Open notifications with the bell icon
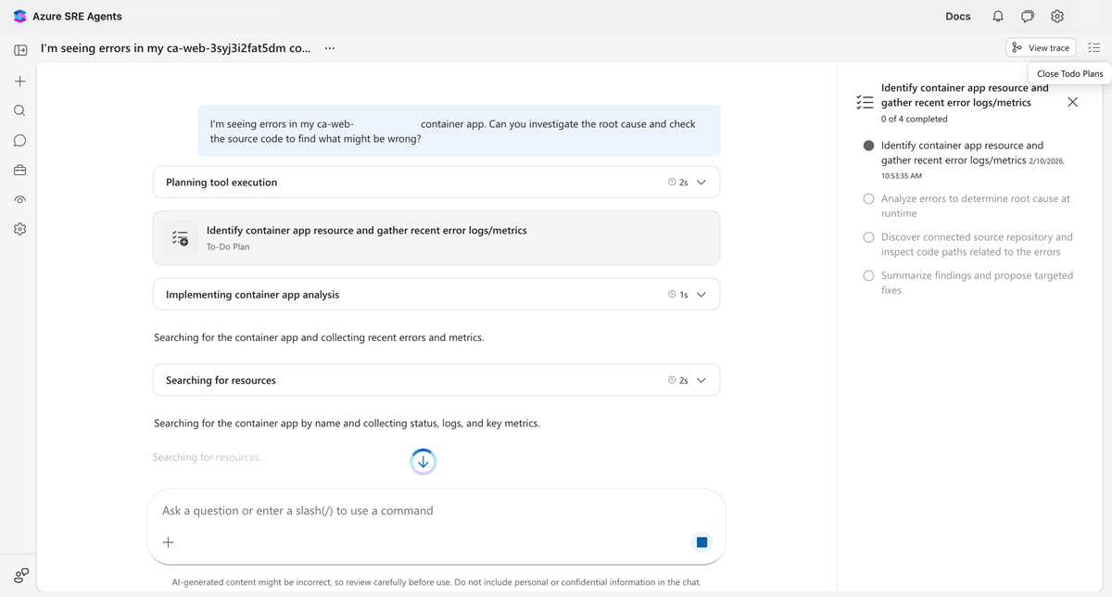This screenshot has width=1112, height=597. pyautogui.click(x=996, y=16)
